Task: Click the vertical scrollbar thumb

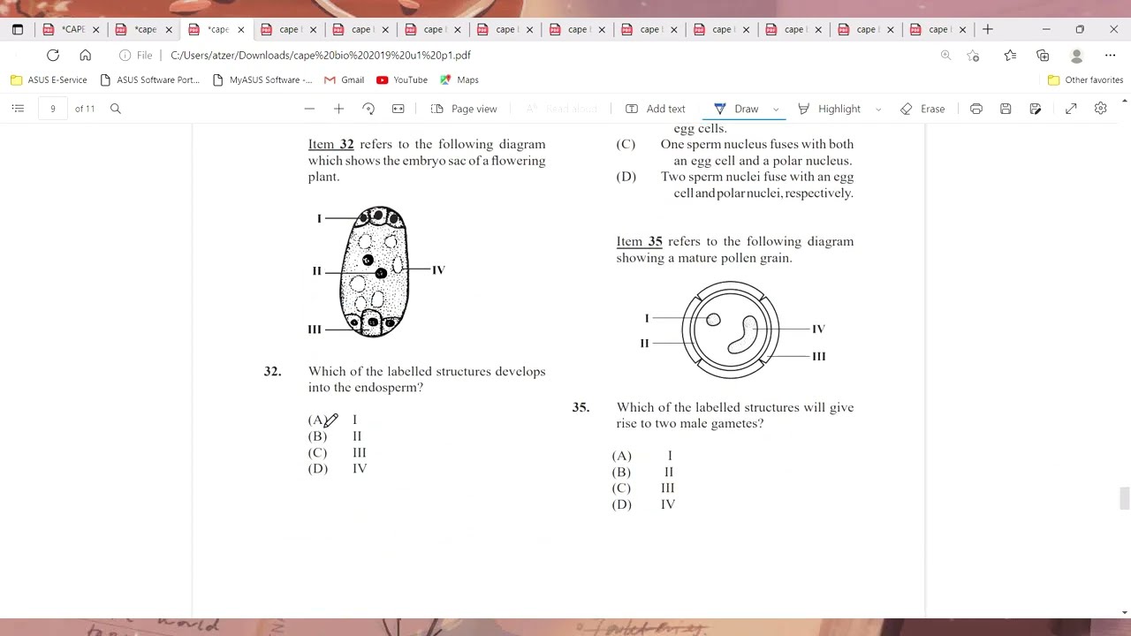Action: coord(1124,498)
